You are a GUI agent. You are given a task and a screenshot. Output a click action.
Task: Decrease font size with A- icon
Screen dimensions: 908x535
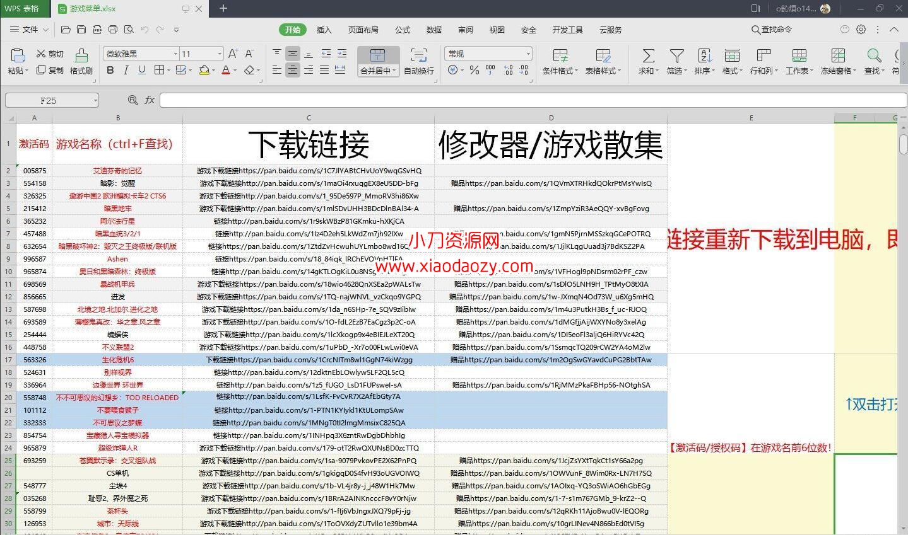(249, 54)
